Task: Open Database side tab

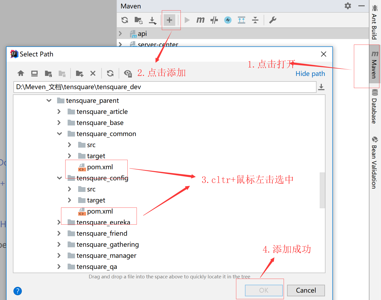Action: [375, 107]
